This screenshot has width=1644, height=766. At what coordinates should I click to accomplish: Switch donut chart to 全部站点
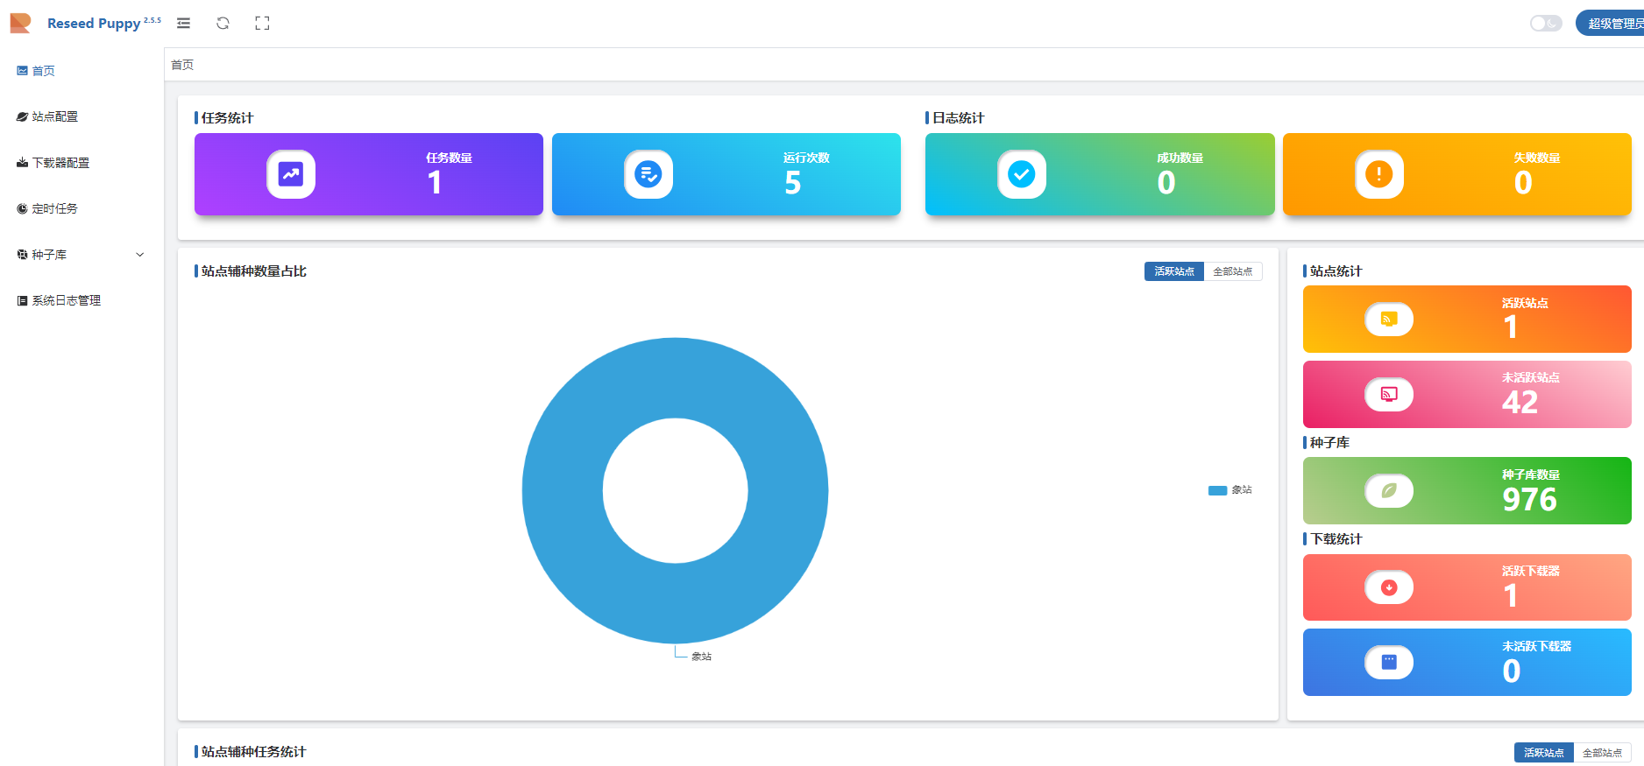[1232, 271]
